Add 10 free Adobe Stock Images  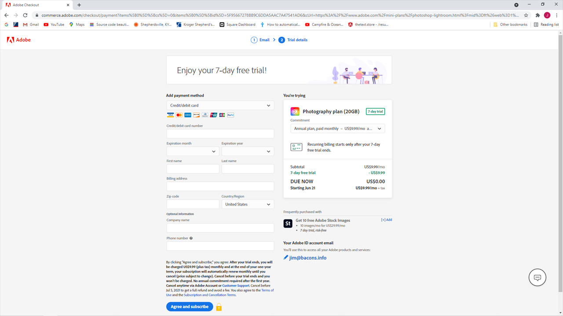(386, 220)
